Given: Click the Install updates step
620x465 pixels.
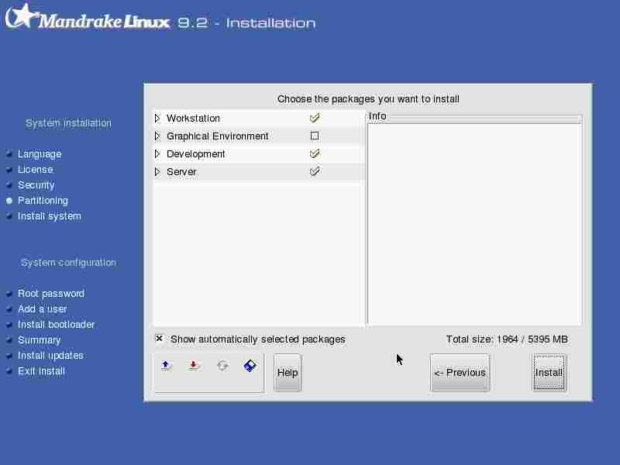Looking at the screenshot, I should (x=50, y=356).
